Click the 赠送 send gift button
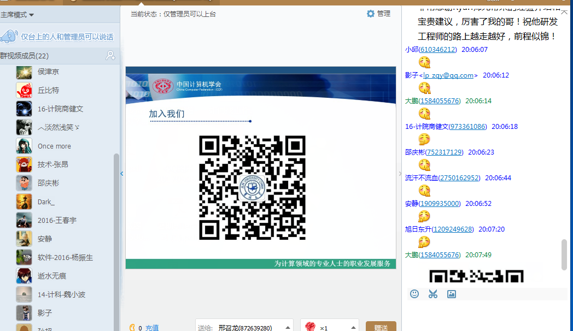Image resolution: width=573 pixels, height=331 pixels. (381, 327)
